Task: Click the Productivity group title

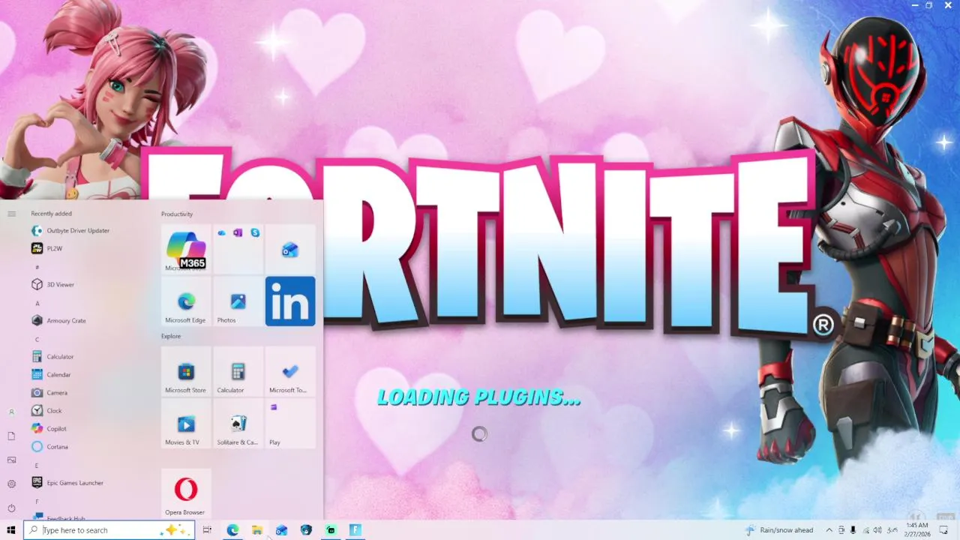Action: tap(177, 214)
